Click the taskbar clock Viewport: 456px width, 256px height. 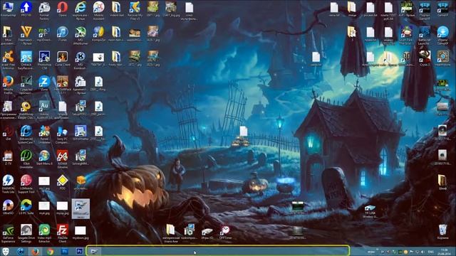[x=444, y=252]
